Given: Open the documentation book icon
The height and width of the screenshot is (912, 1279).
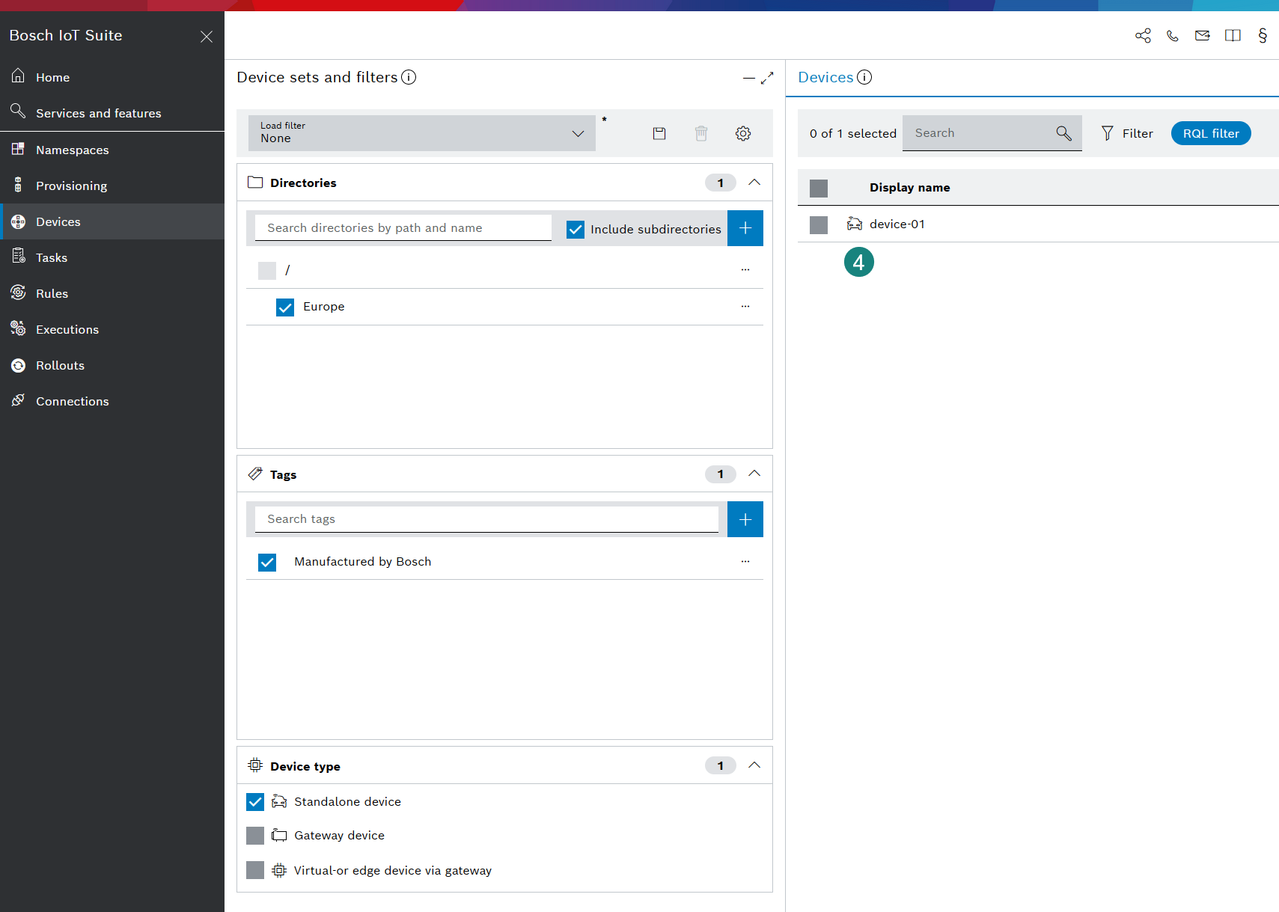Looking at the screenshot, I should (1233, 35).
